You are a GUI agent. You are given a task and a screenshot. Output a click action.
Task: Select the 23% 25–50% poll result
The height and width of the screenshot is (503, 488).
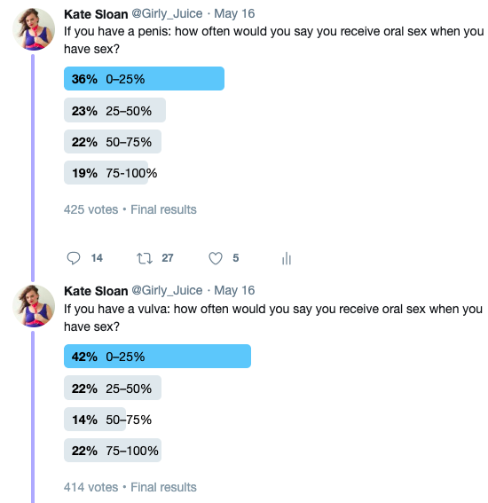tap(114, 110)
